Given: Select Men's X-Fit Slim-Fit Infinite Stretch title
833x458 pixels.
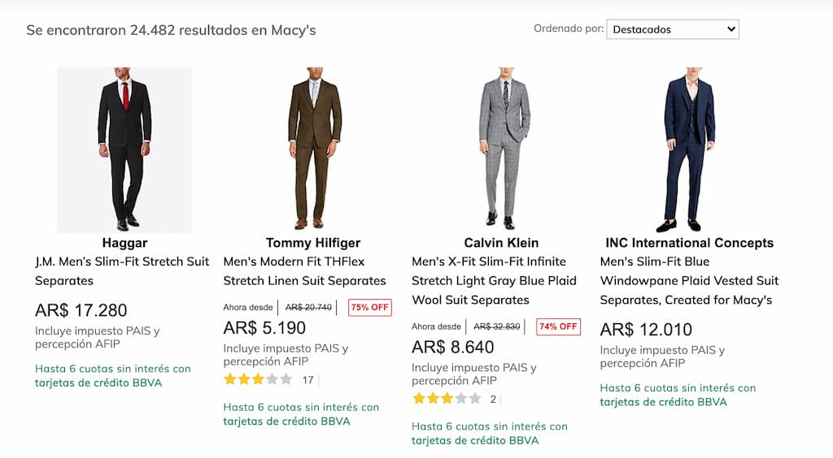Looking at the screenshot, I should click(494, 281).
